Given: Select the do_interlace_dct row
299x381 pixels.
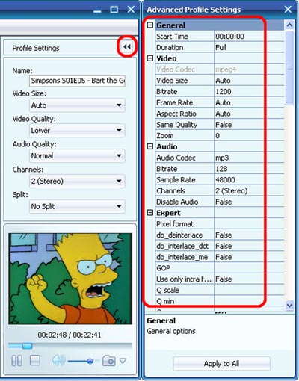Looking at the screenshot, I should pyautogui.click(x=220, y=246).
